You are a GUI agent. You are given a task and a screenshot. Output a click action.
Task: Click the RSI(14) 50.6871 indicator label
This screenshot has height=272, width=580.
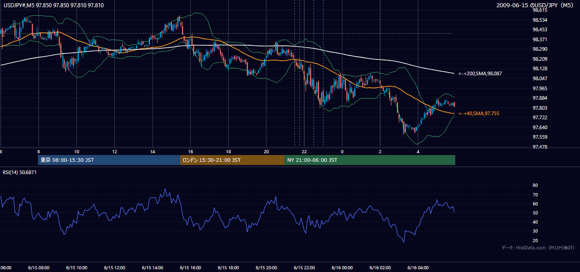pyautogui.click(x=20, y=172)
